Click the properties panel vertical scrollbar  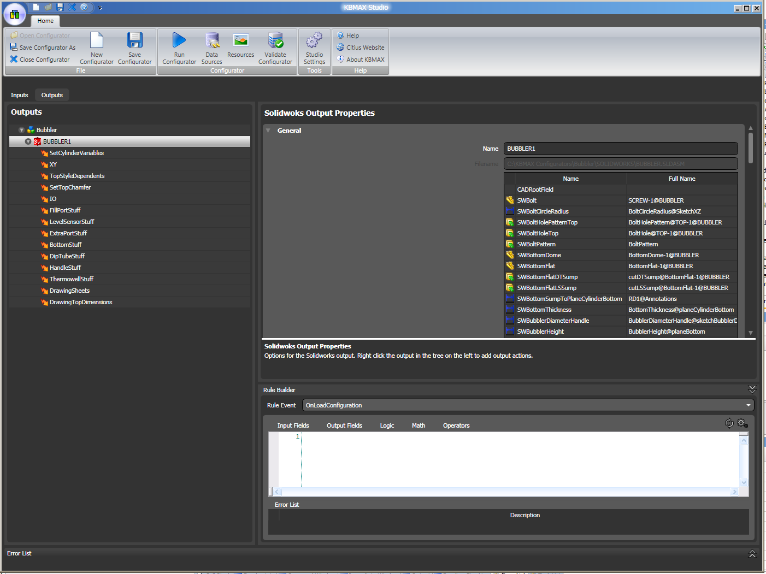coord(751,147)
